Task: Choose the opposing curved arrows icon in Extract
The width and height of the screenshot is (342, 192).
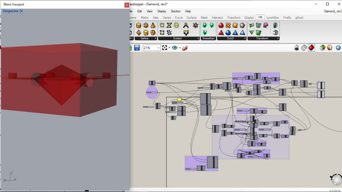Action: 169,33
